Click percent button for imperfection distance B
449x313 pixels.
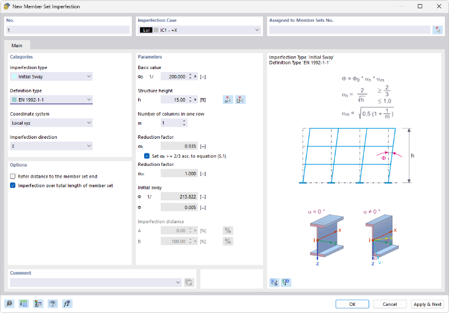coord(228,242)
